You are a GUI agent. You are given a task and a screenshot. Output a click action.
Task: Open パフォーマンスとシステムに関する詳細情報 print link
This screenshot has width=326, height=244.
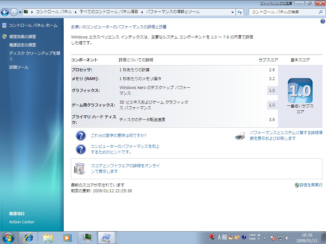click(286, 135)
